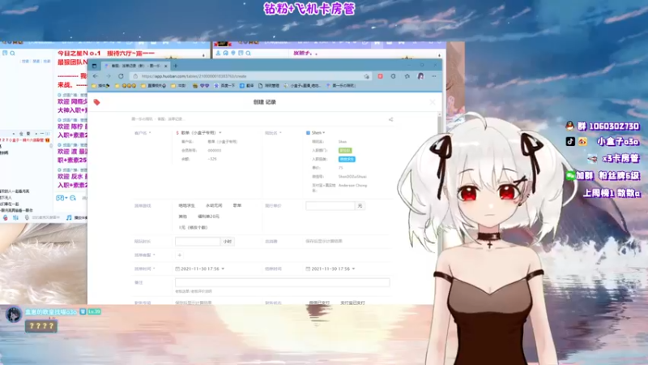Click the microphone icon in chat window bottom bar
Viewport: 648px width, 365px height.
pyautogui.click(x=27, y=217)
